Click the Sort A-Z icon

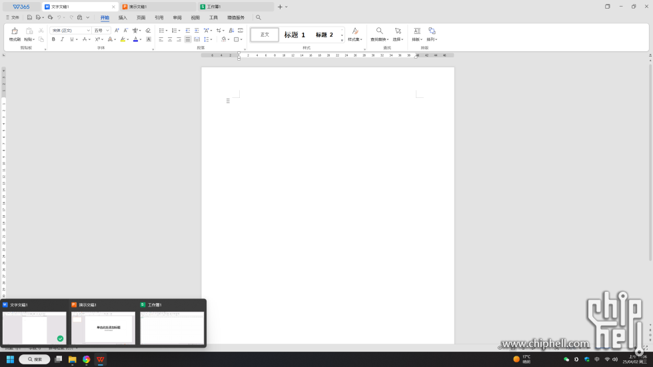pyautogui.click(x=231, y=31)
